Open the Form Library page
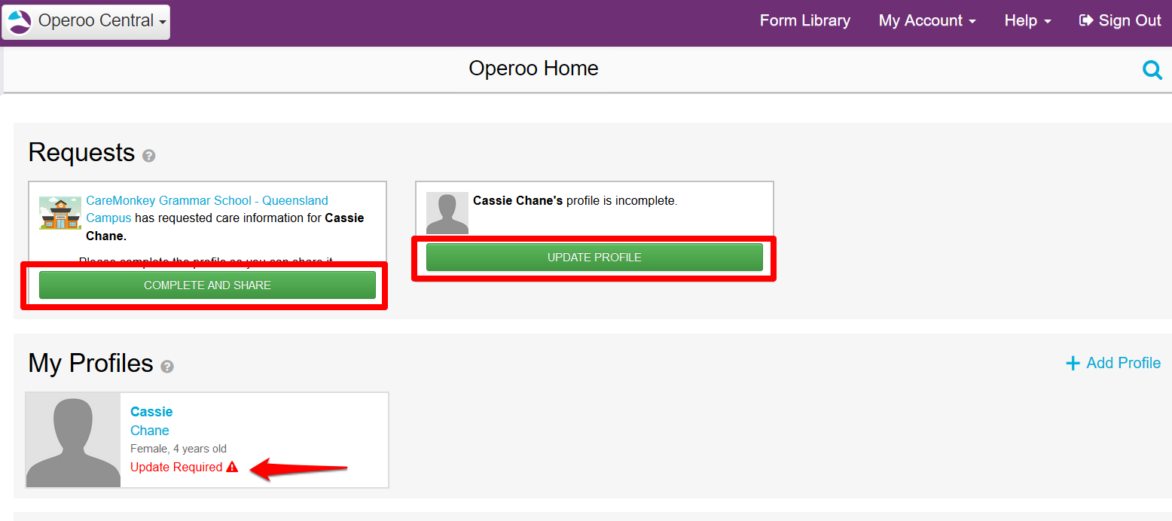1172x521 pixels. point(805,20)
